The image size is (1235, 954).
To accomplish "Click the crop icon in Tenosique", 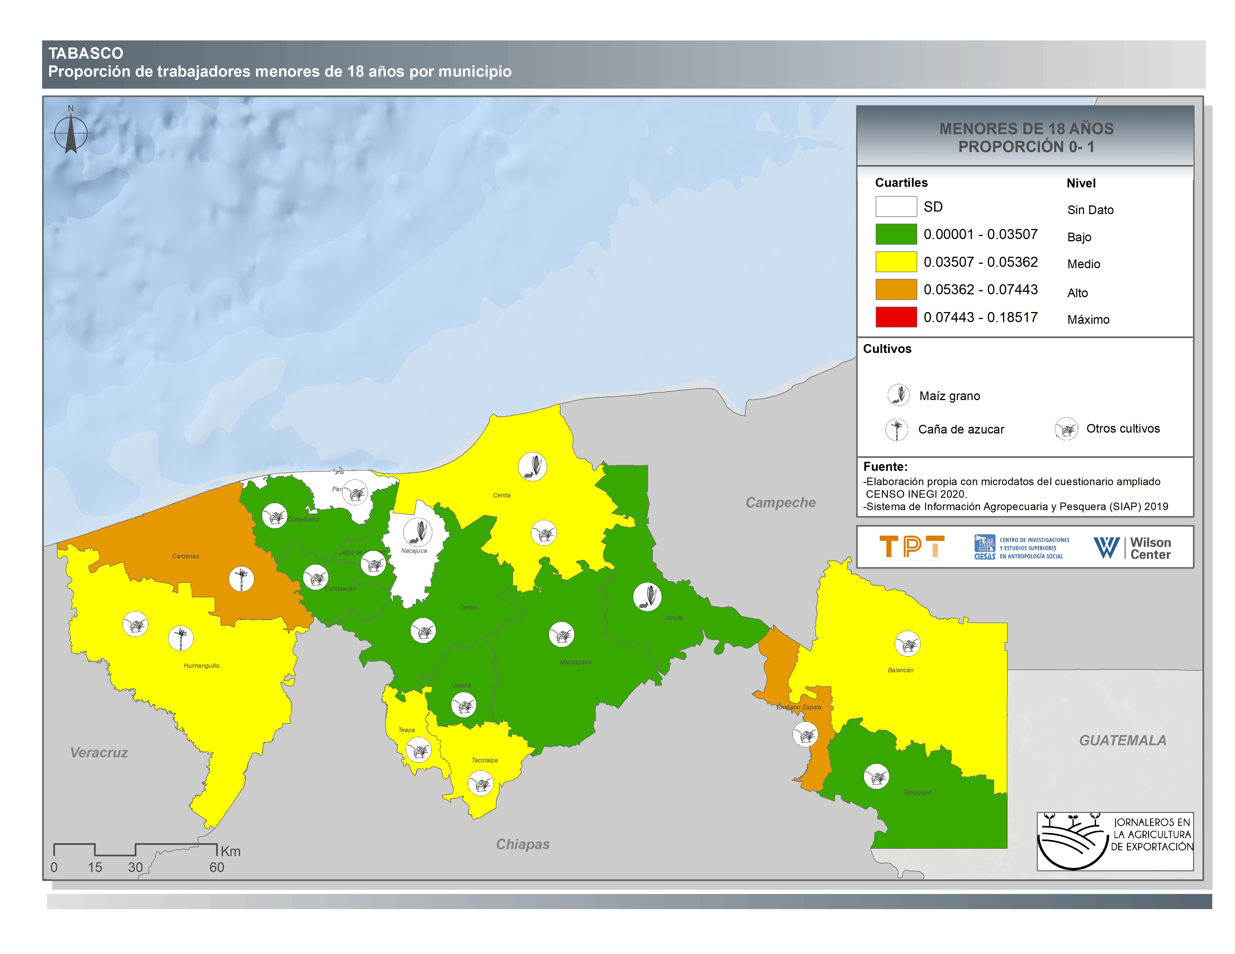I will point(877,777).
